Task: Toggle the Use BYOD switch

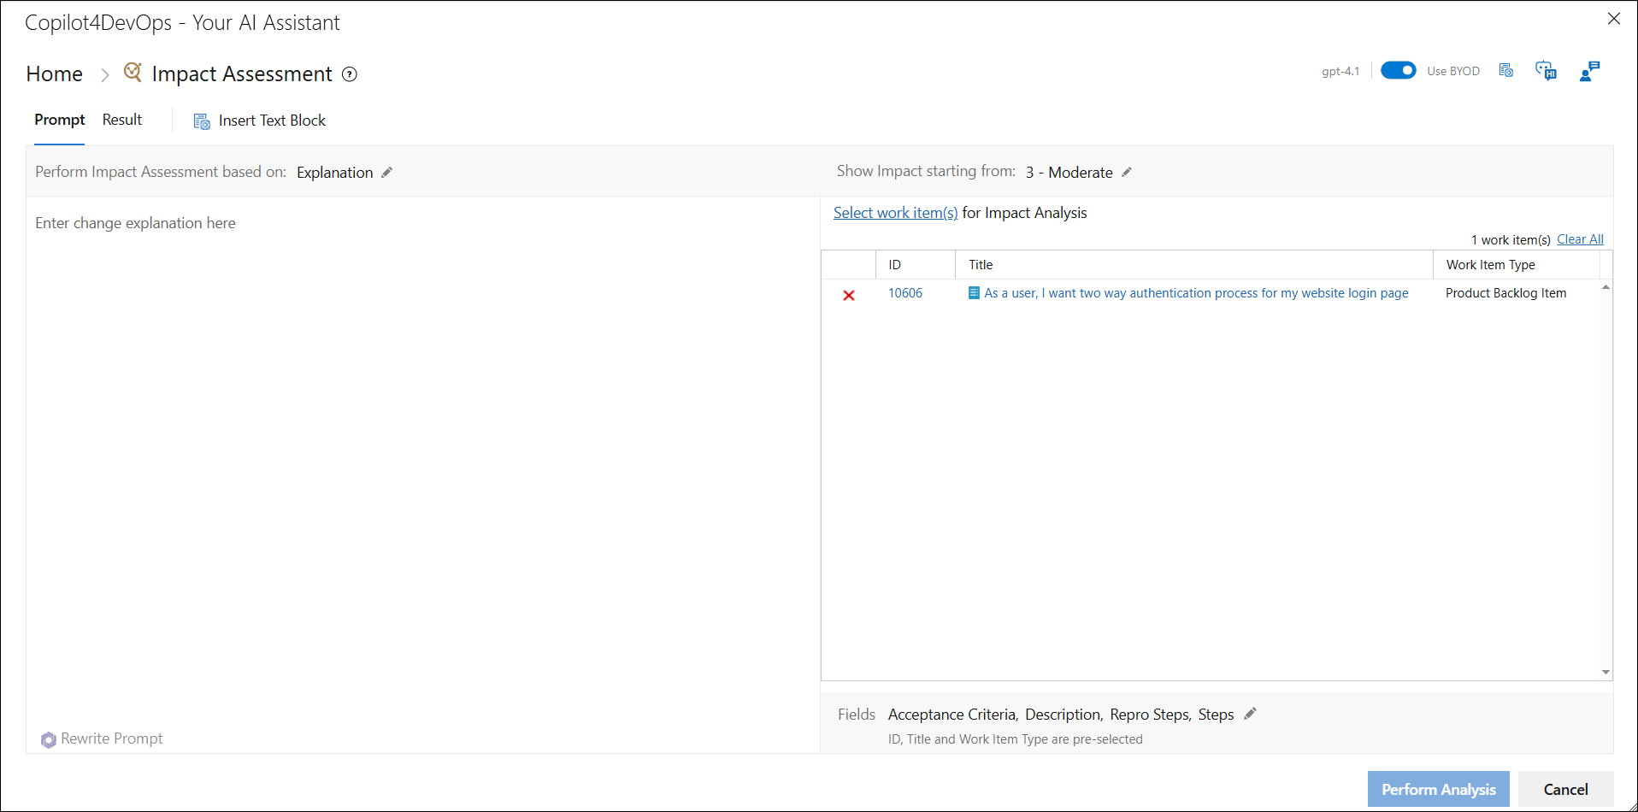Action: click(1398, 71)
